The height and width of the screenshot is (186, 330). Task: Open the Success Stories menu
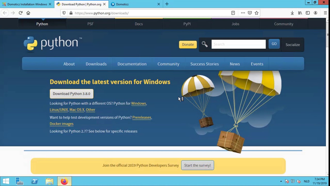(204, 64)
